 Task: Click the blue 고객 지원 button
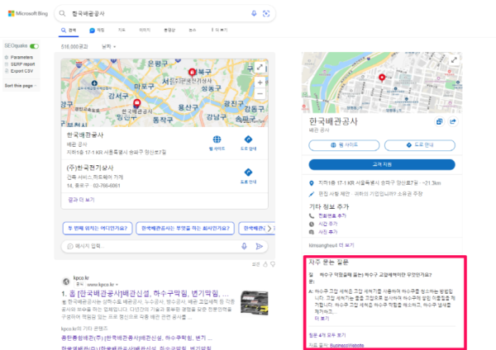click(x=382, y=164)
